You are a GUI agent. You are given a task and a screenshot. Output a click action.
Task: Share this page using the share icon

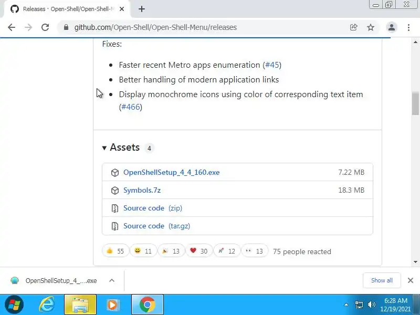tap(353, 27)
